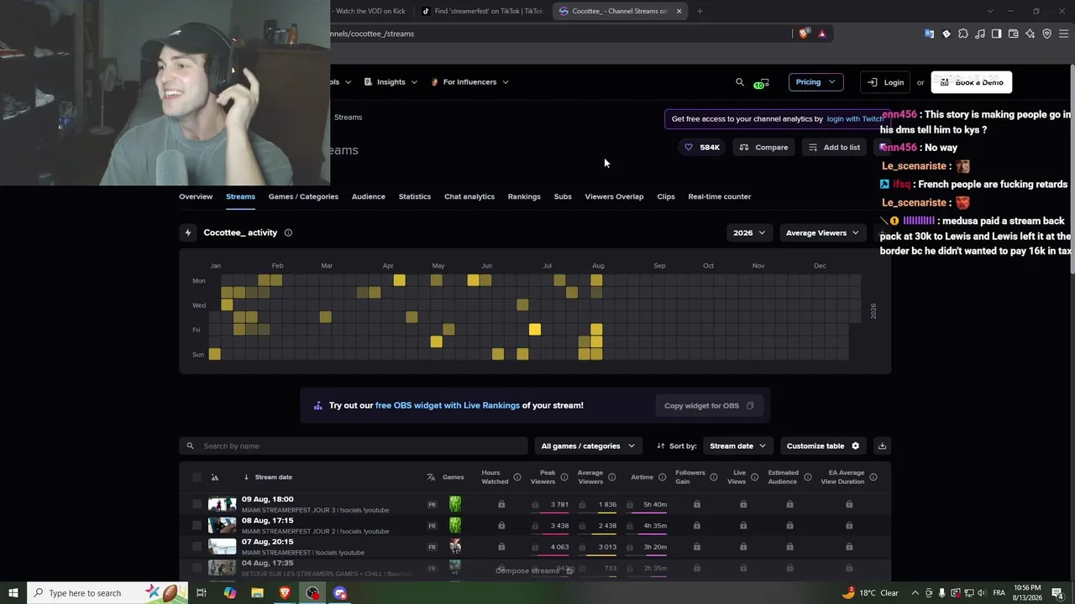Open the Windows notification center icon

point(1057,593)
